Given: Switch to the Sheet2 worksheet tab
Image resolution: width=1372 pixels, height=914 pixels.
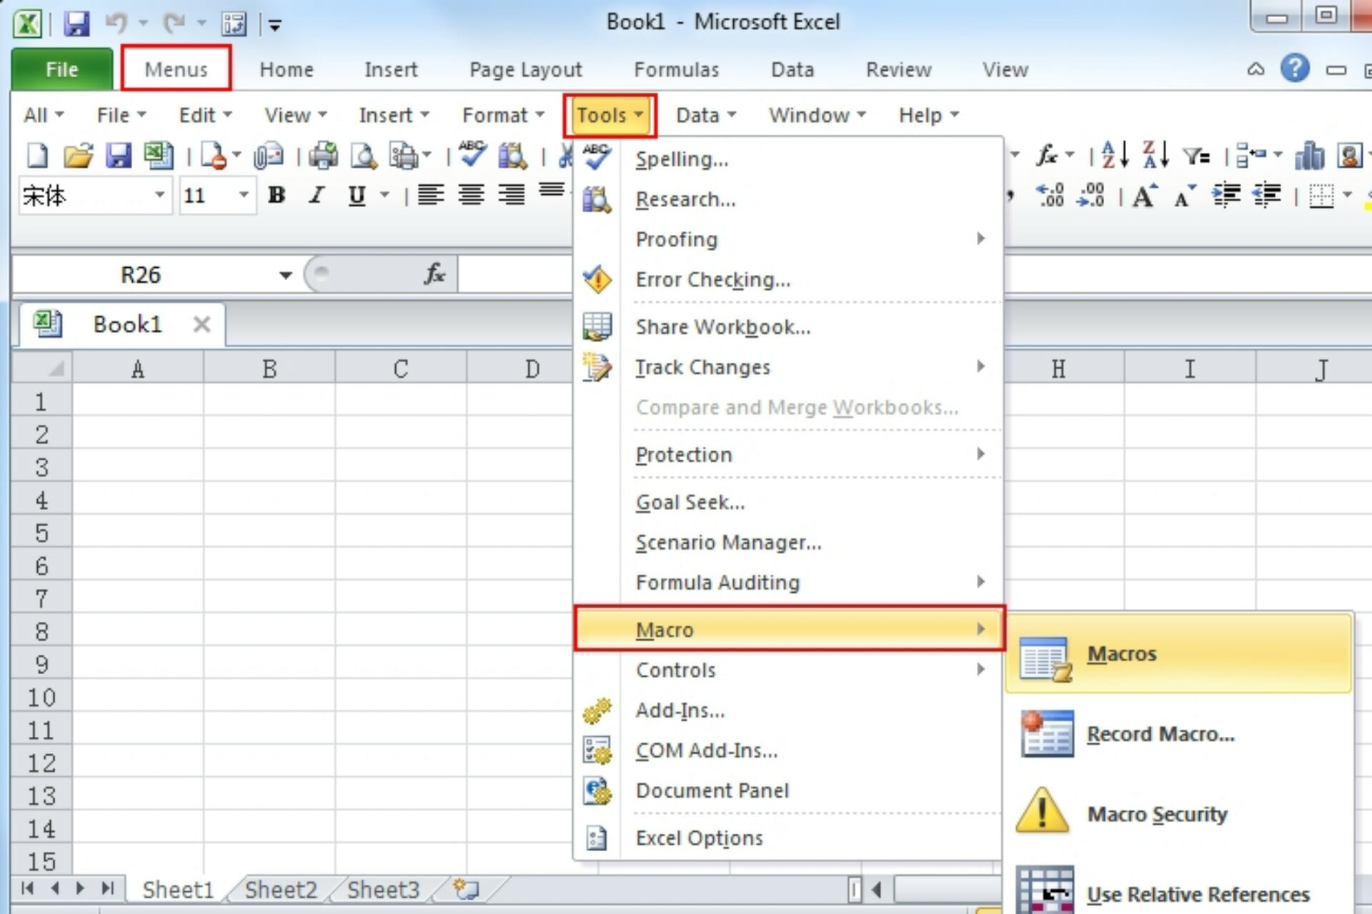Looking at the screenshot, I should (281, 890).
